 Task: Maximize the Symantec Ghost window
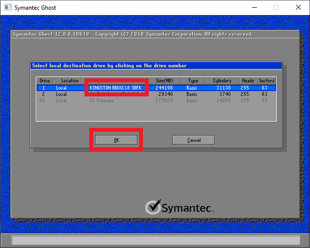276,8
